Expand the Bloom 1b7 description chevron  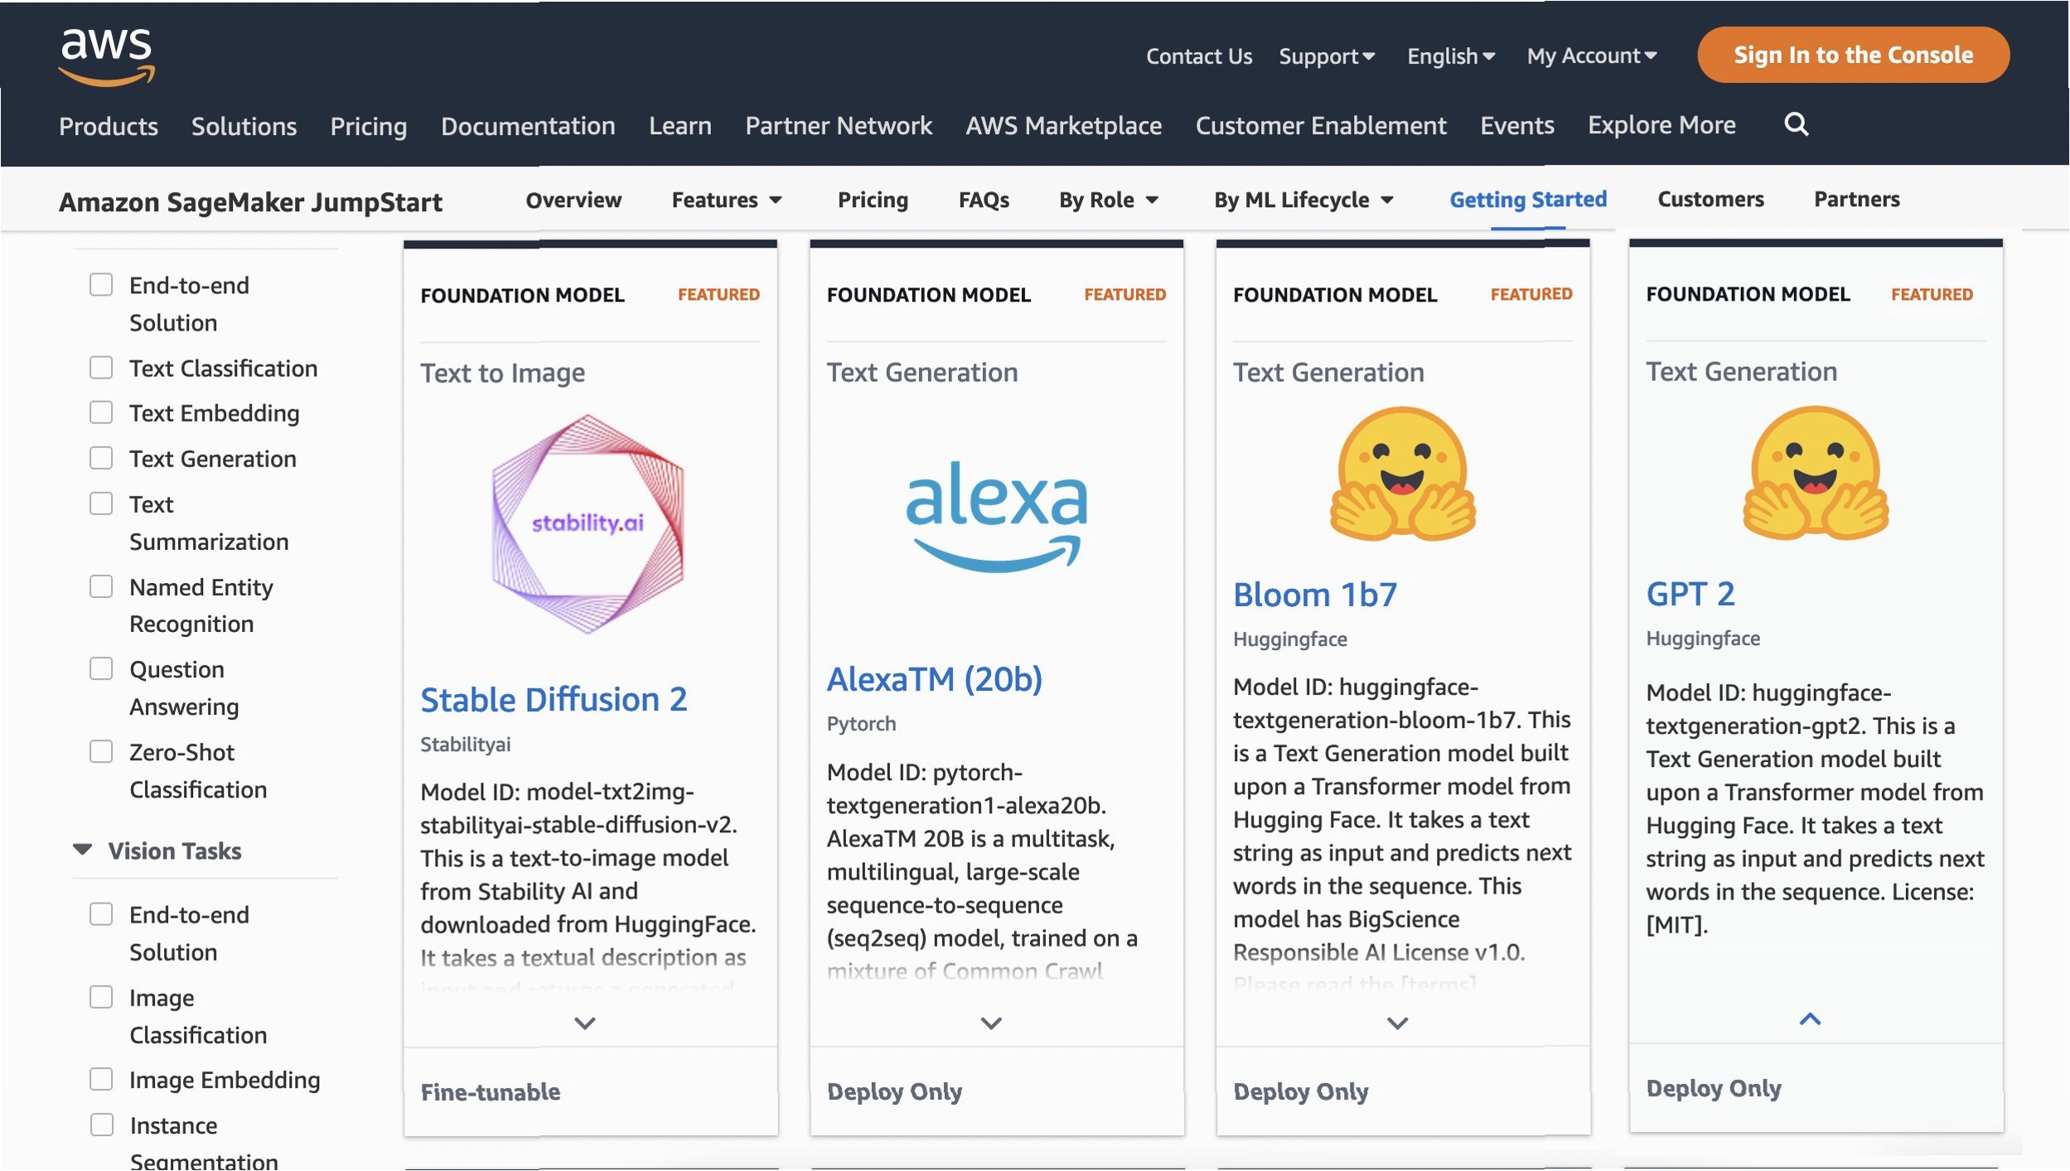tap(1397, 1023)
